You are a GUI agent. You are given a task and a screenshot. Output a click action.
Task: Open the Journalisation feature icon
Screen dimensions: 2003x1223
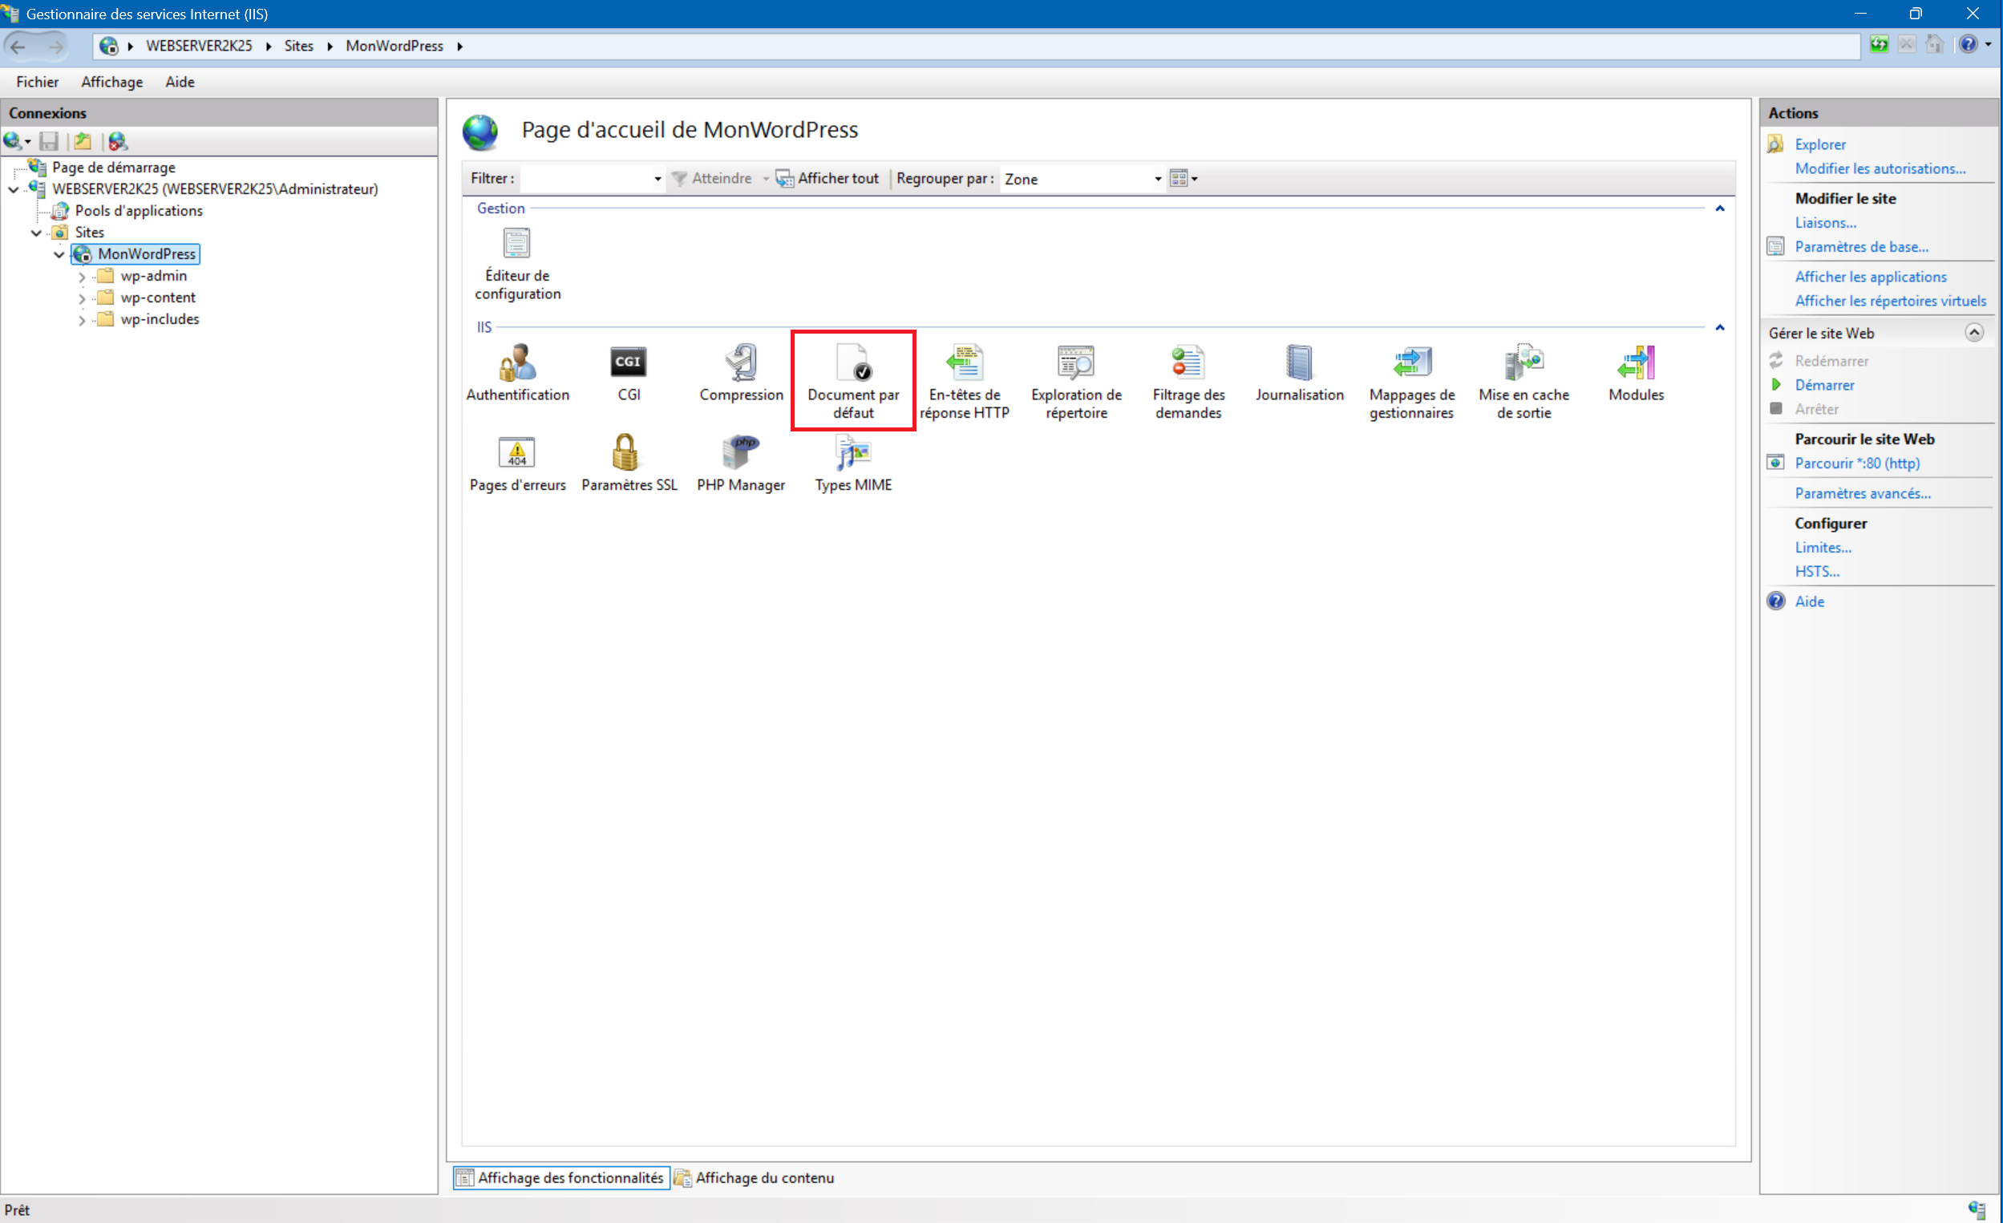click(x=1299, y=362)
